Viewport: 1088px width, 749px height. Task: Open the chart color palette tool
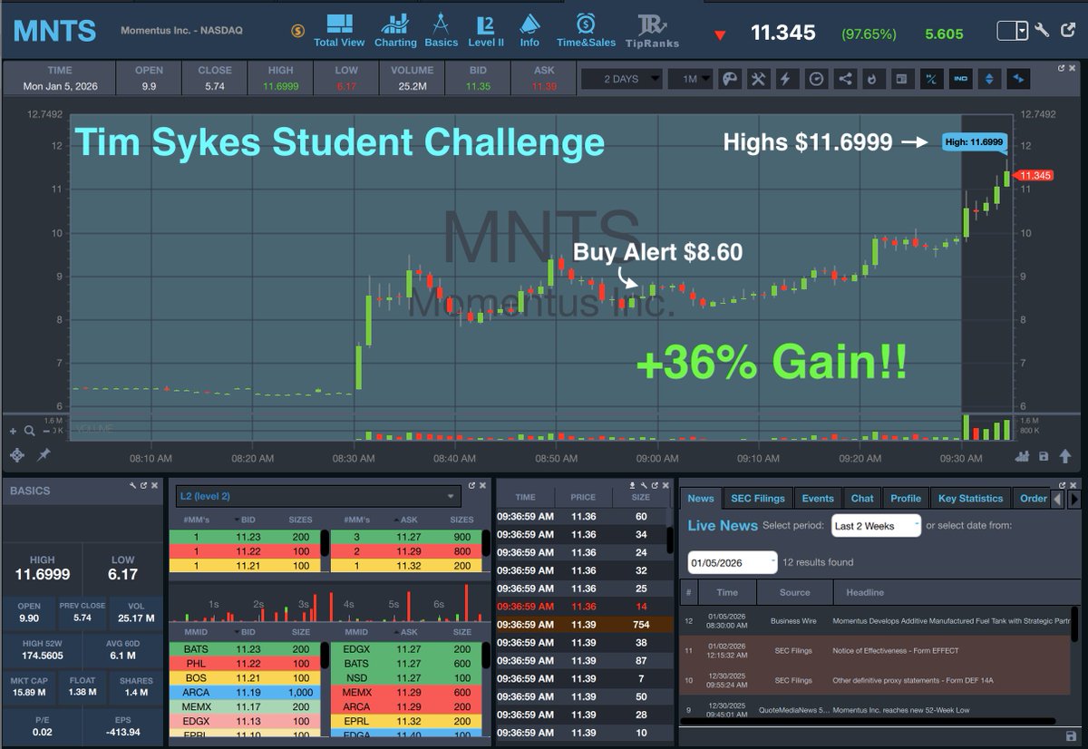click(x=729, y=79)
